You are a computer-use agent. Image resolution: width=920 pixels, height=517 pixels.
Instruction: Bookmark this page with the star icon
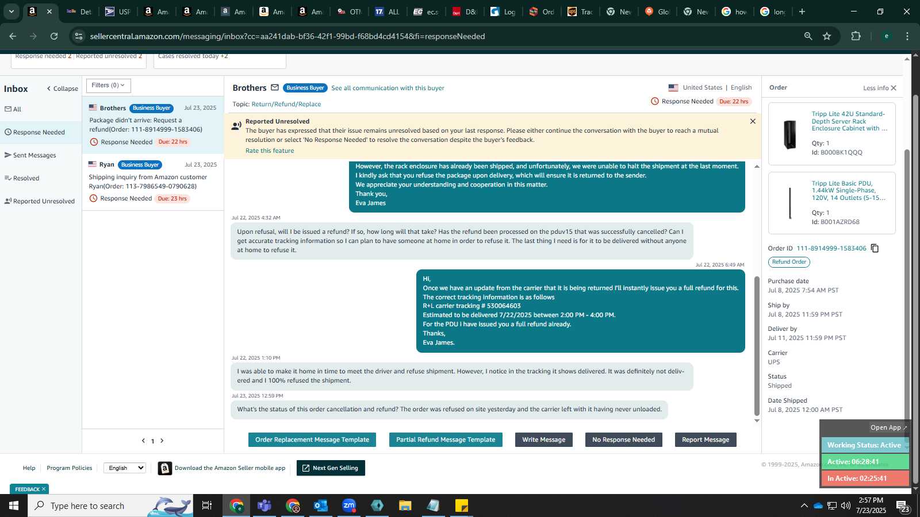click(827, 36)
